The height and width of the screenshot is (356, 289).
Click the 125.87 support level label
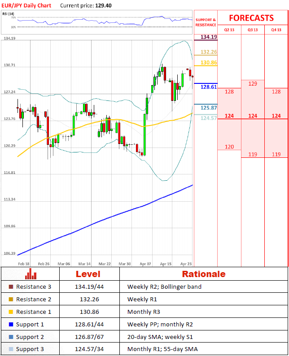tap(209, 108)
